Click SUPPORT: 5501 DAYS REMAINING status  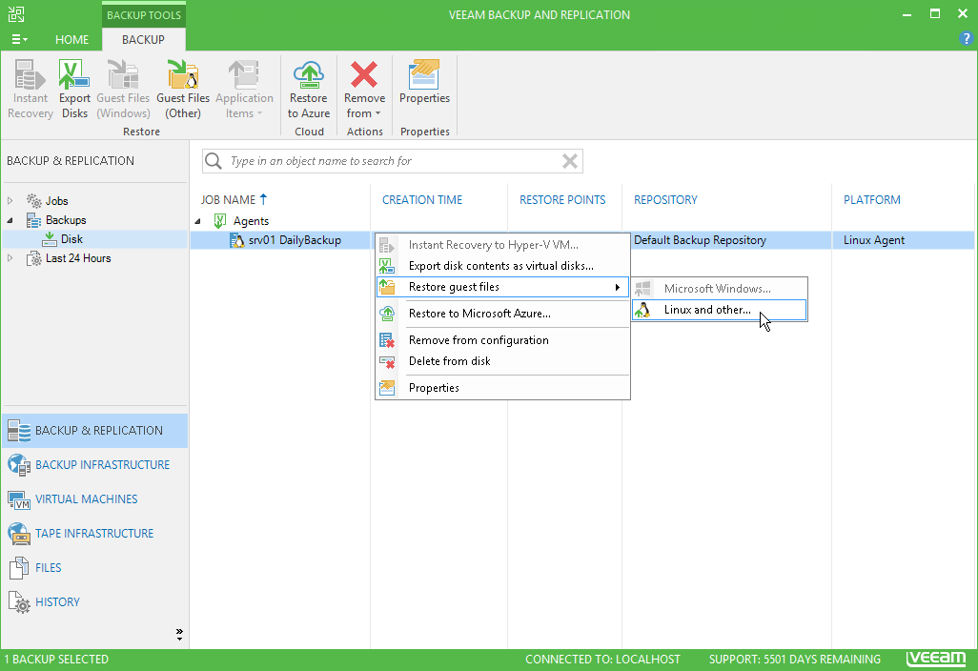click(x=795, y=660)
